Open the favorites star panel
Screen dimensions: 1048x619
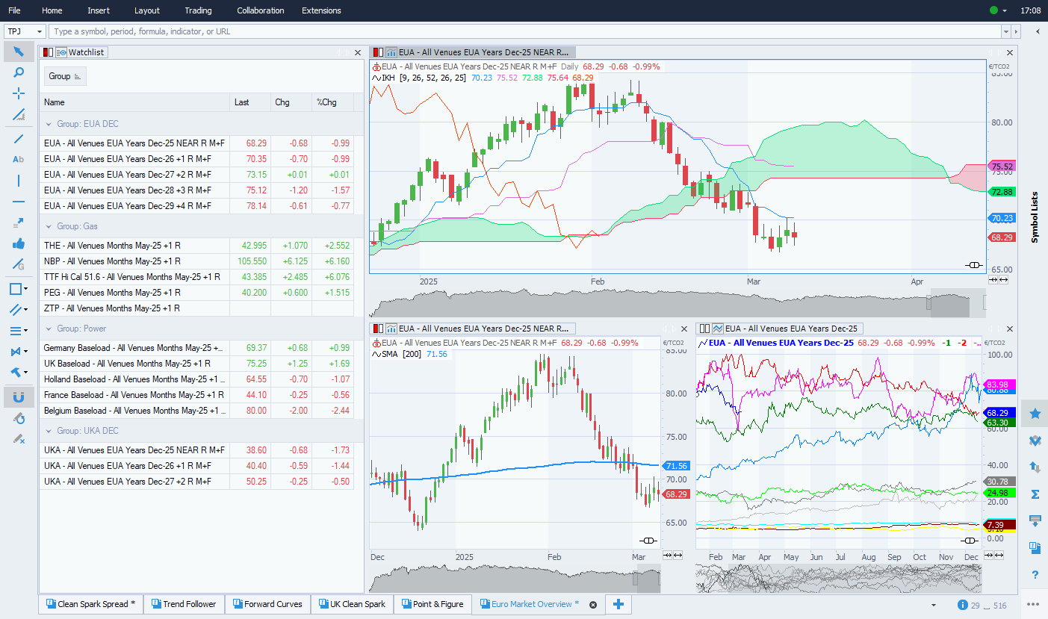pos(1035,413)
